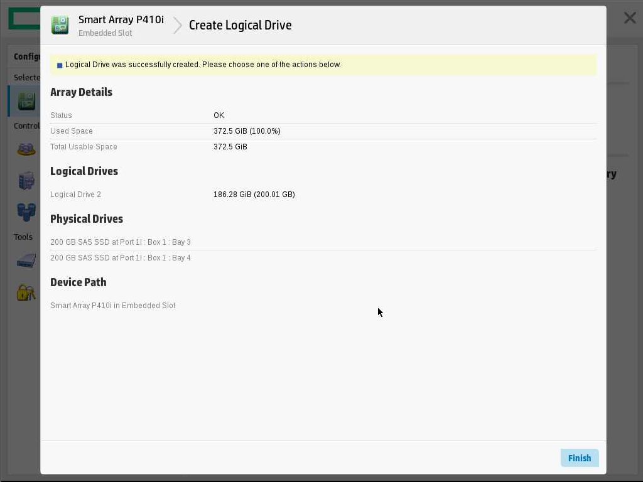Click the Smart Array P410i breadcrumb title
Image resolution: width=643 pixels, height=482 pixels.
click(121, 19)
